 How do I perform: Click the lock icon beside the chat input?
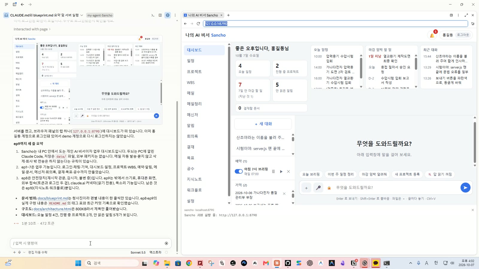click(x=329, y=188)
